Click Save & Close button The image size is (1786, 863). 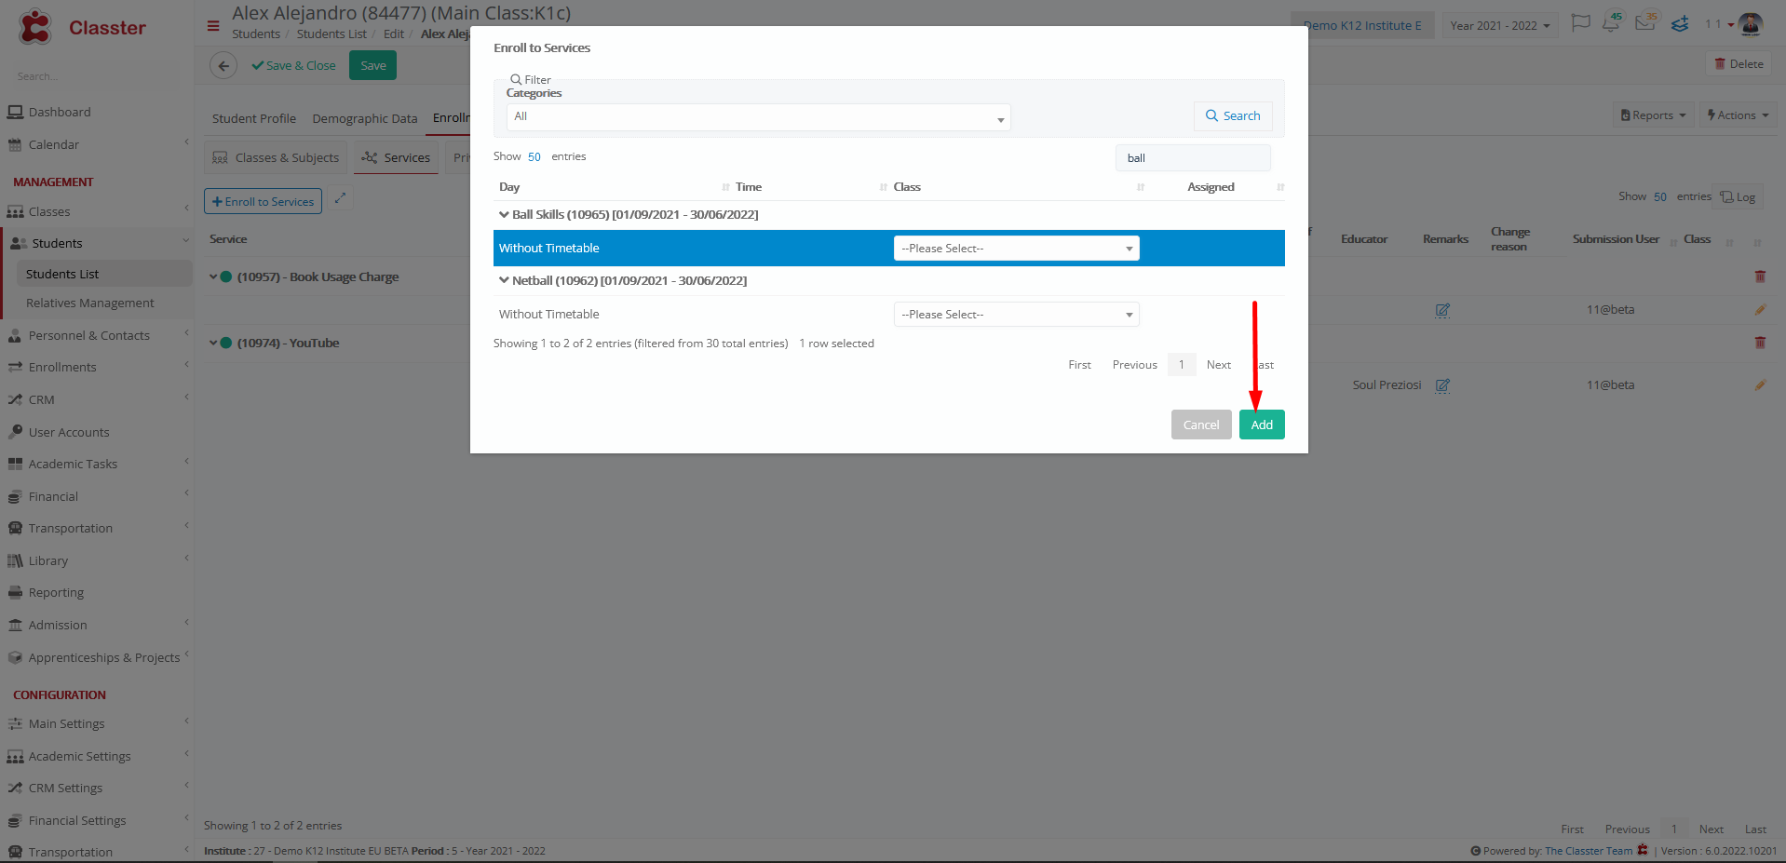(294, 65)
